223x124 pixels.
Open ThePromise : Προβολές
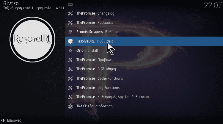[144, 60]
